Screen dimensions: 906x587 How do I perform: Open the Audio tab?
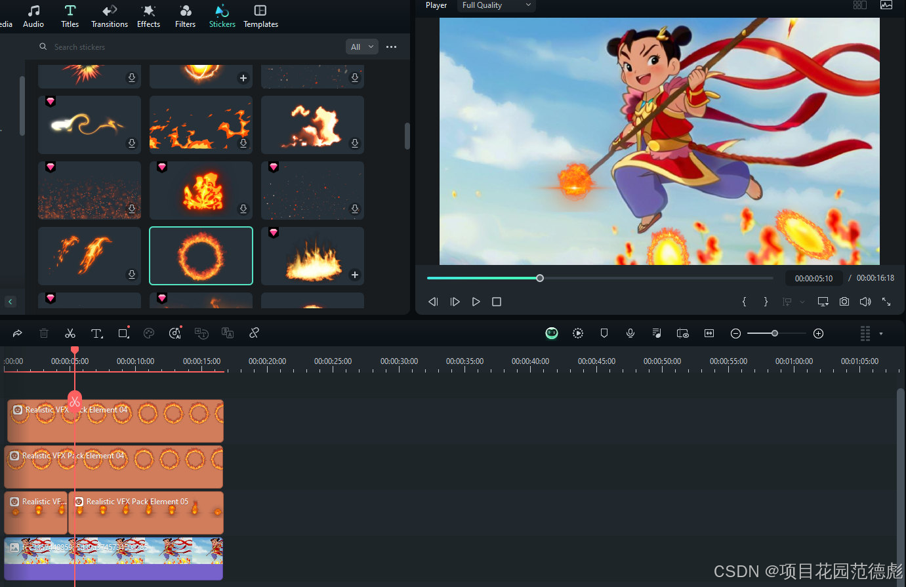pos(33,16)
